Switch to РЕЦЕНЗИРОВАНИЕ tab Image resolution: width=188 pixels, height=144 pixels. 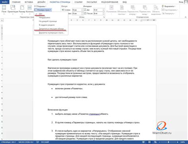(109, 2)
